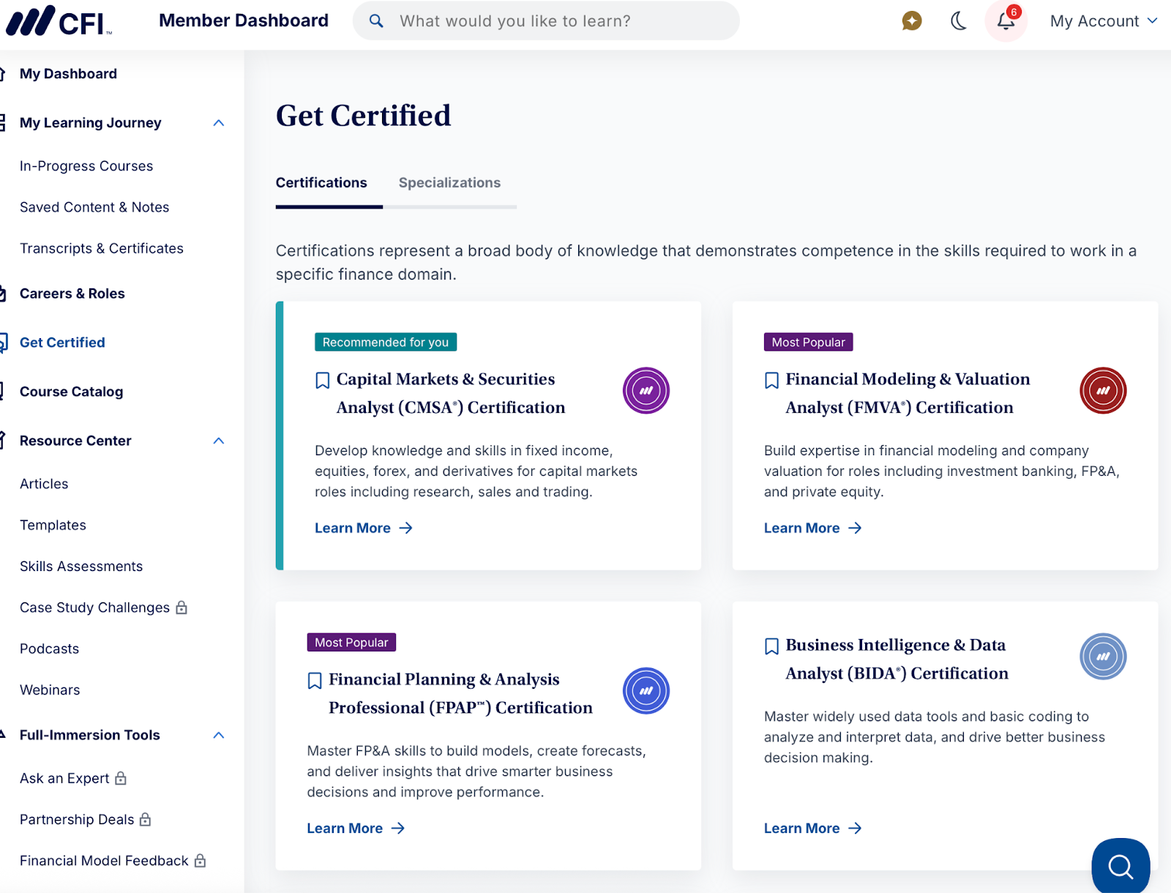Open Business Intelligence & Data Analyst title
1171x893 pixels.
(897, 659)
